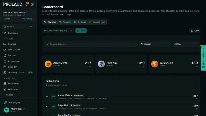
Task: Click the Runner-up badge beside Priya Nair
Action: [x=76, y=105]
